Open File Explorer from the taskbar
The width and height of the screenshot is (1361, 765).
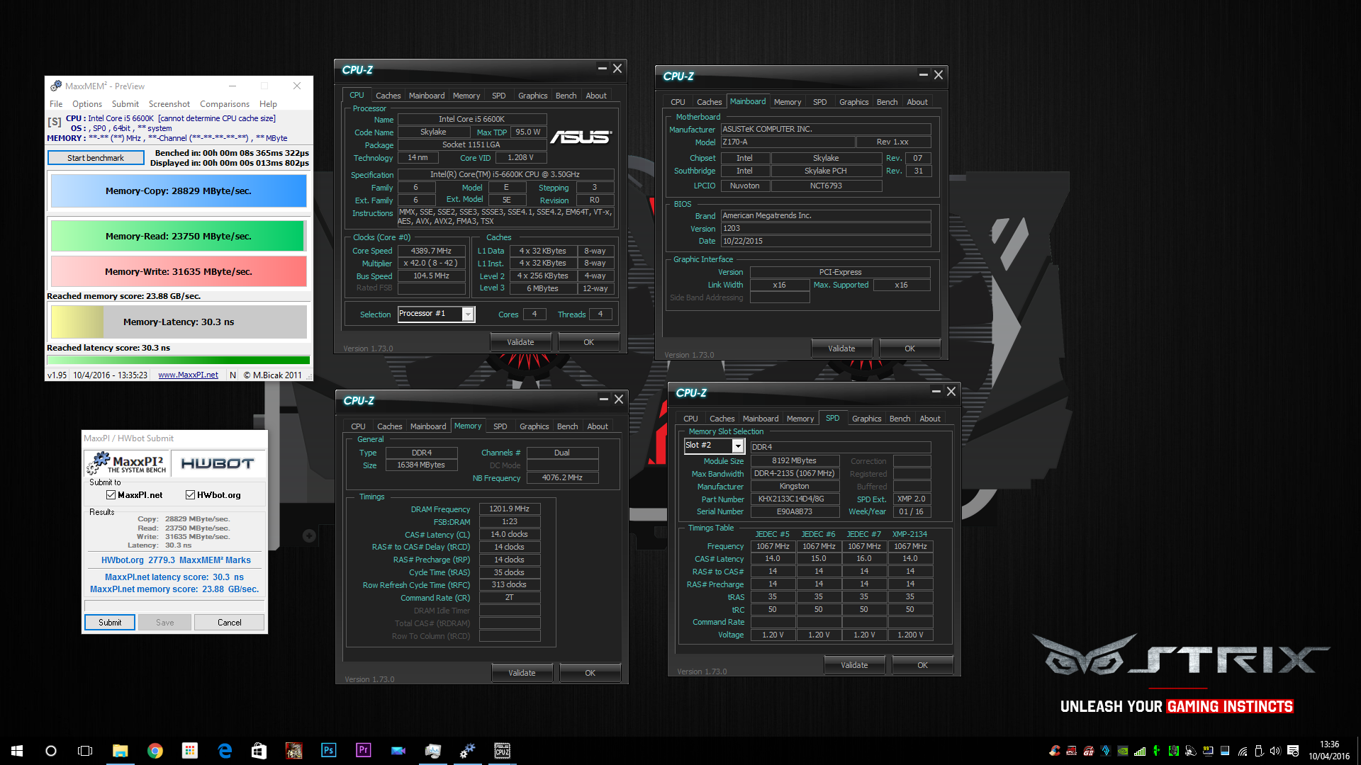click(121, 751)
